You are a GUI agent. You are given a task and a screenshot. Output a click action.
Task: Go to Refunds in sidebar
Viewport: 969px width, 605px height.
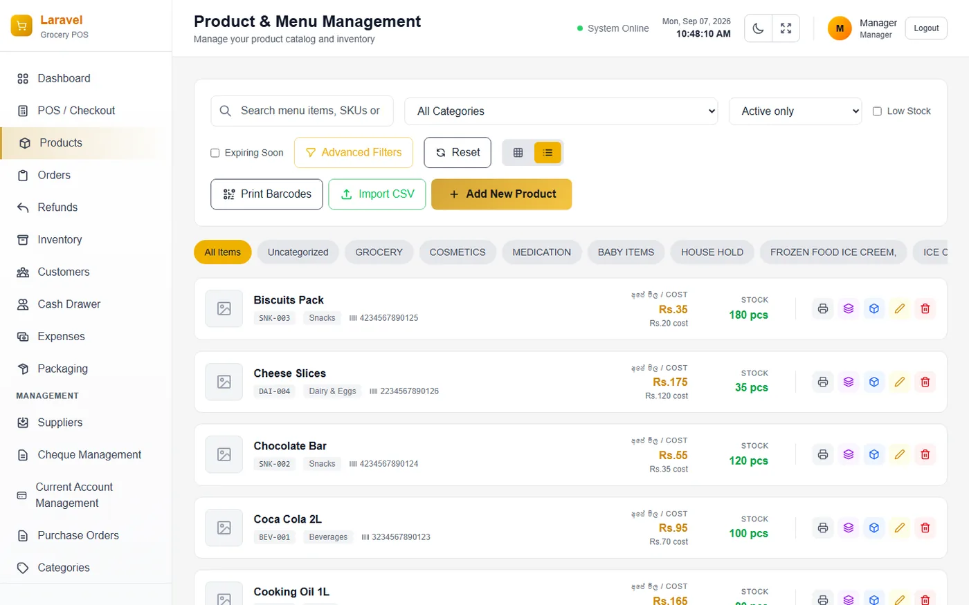[86, 207]
